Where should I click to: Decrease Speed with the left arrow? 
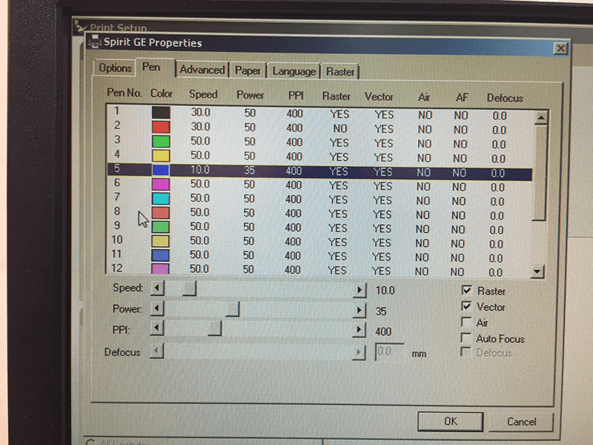(157, 289)
